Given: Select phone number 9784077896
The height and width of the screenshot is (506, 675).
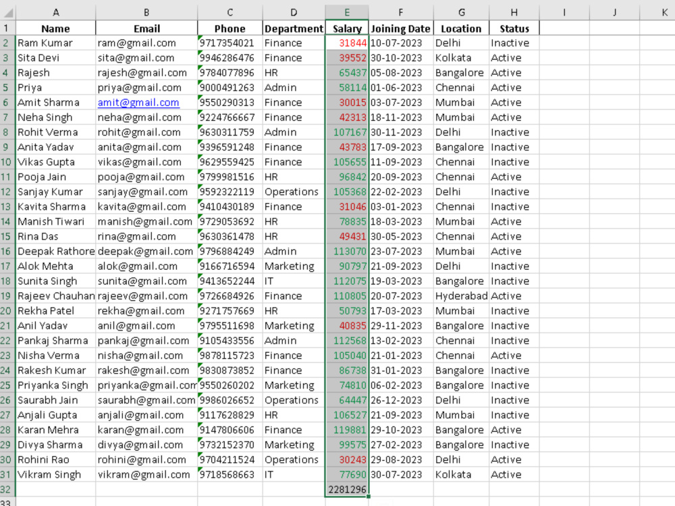Looking at the screenshot, I should (x=230, y=73).
